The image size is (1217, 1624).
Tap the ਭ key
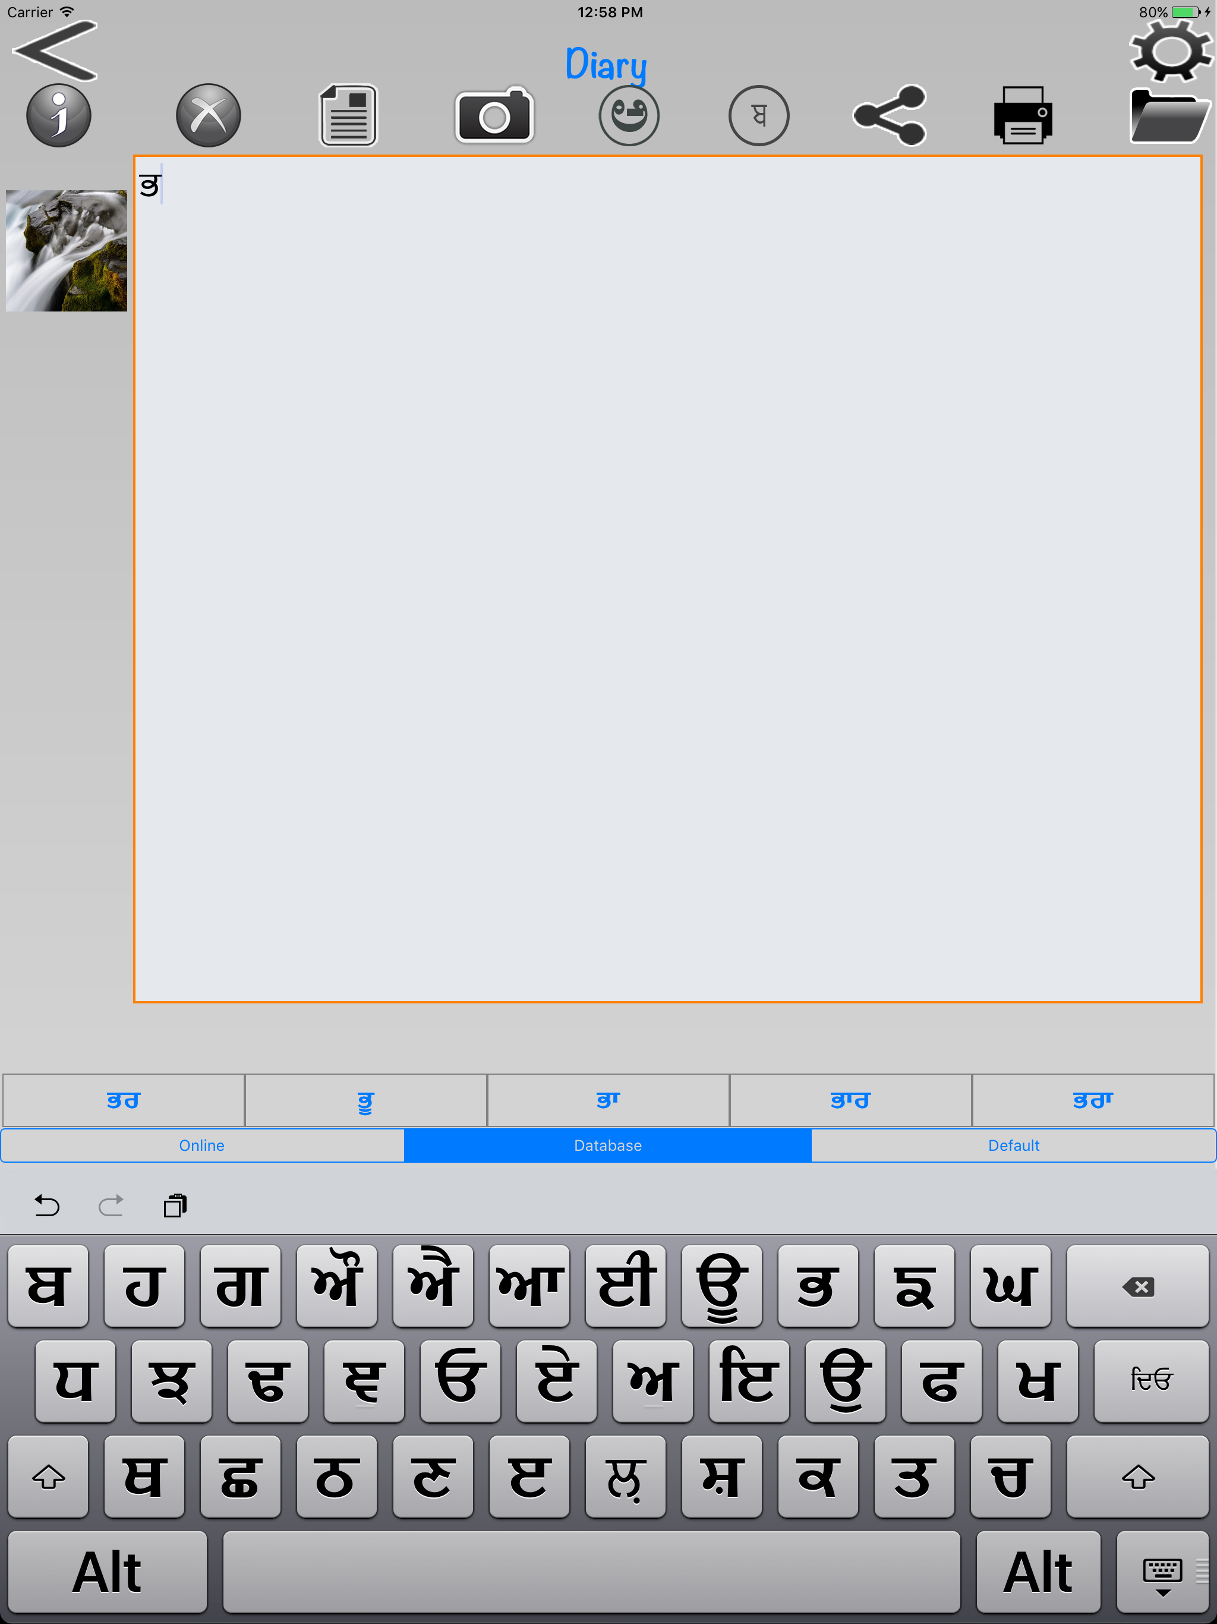point(818,1286)
